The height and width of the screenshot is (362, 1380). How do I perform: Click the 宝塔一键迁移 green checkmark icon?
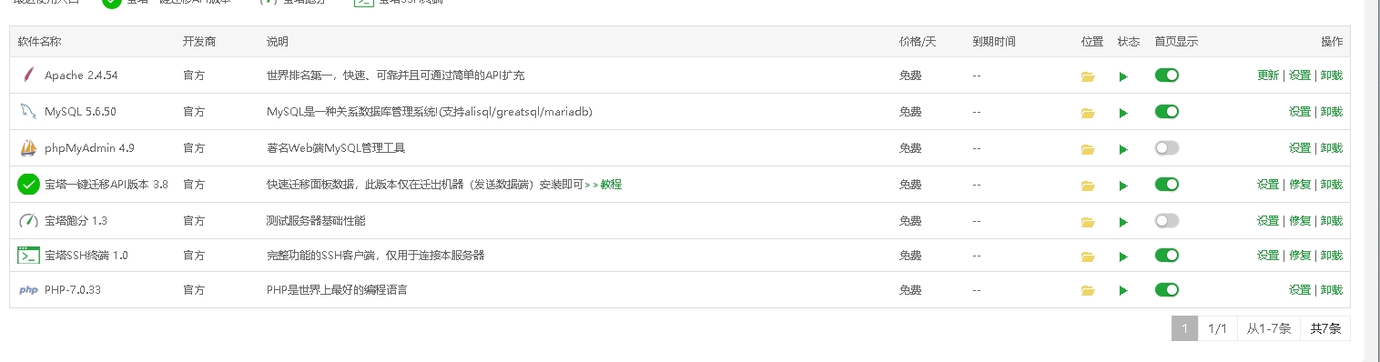[x=28, y=184]
